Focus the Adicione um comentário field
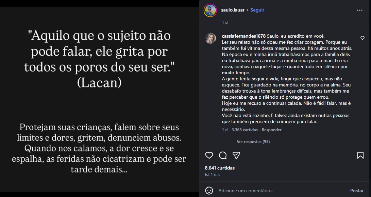371x197 pixels. [x=279, y=191]
